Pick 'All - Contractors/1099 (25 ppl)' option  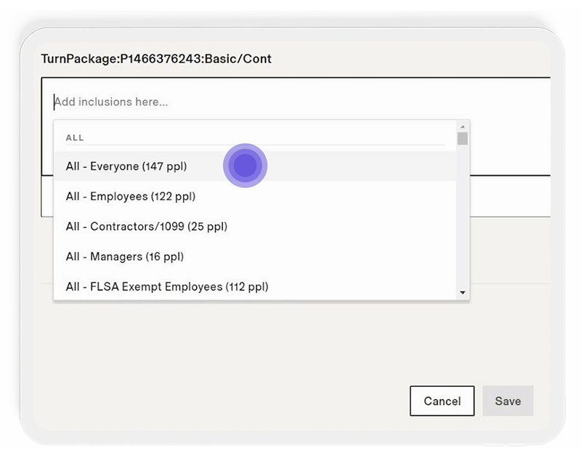pos(147,226)
